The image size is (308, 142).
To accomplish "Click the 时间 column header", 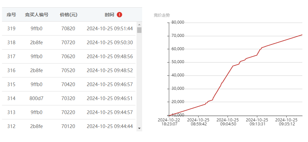I will pos(109,15).
